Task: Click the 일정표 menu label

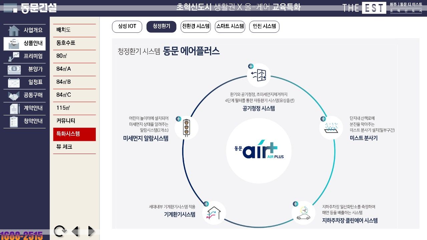Action: (x=35, y=82)
